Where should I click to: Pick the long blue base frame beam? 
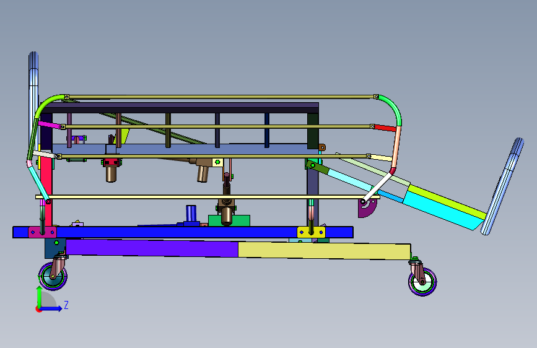click(x=183, y=232)
